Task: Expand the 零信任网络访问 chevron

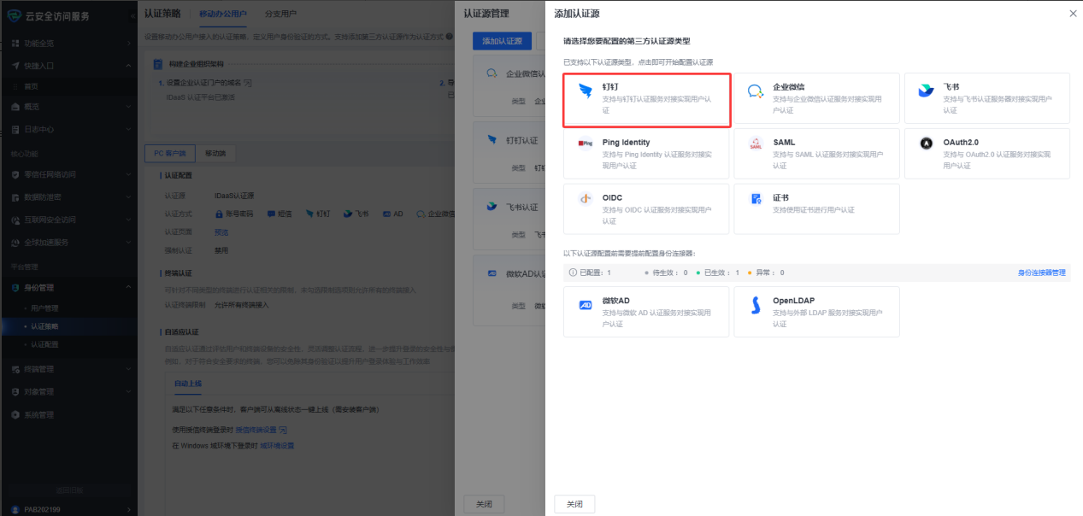Action: pyautogui.click(x=129, y=174)
